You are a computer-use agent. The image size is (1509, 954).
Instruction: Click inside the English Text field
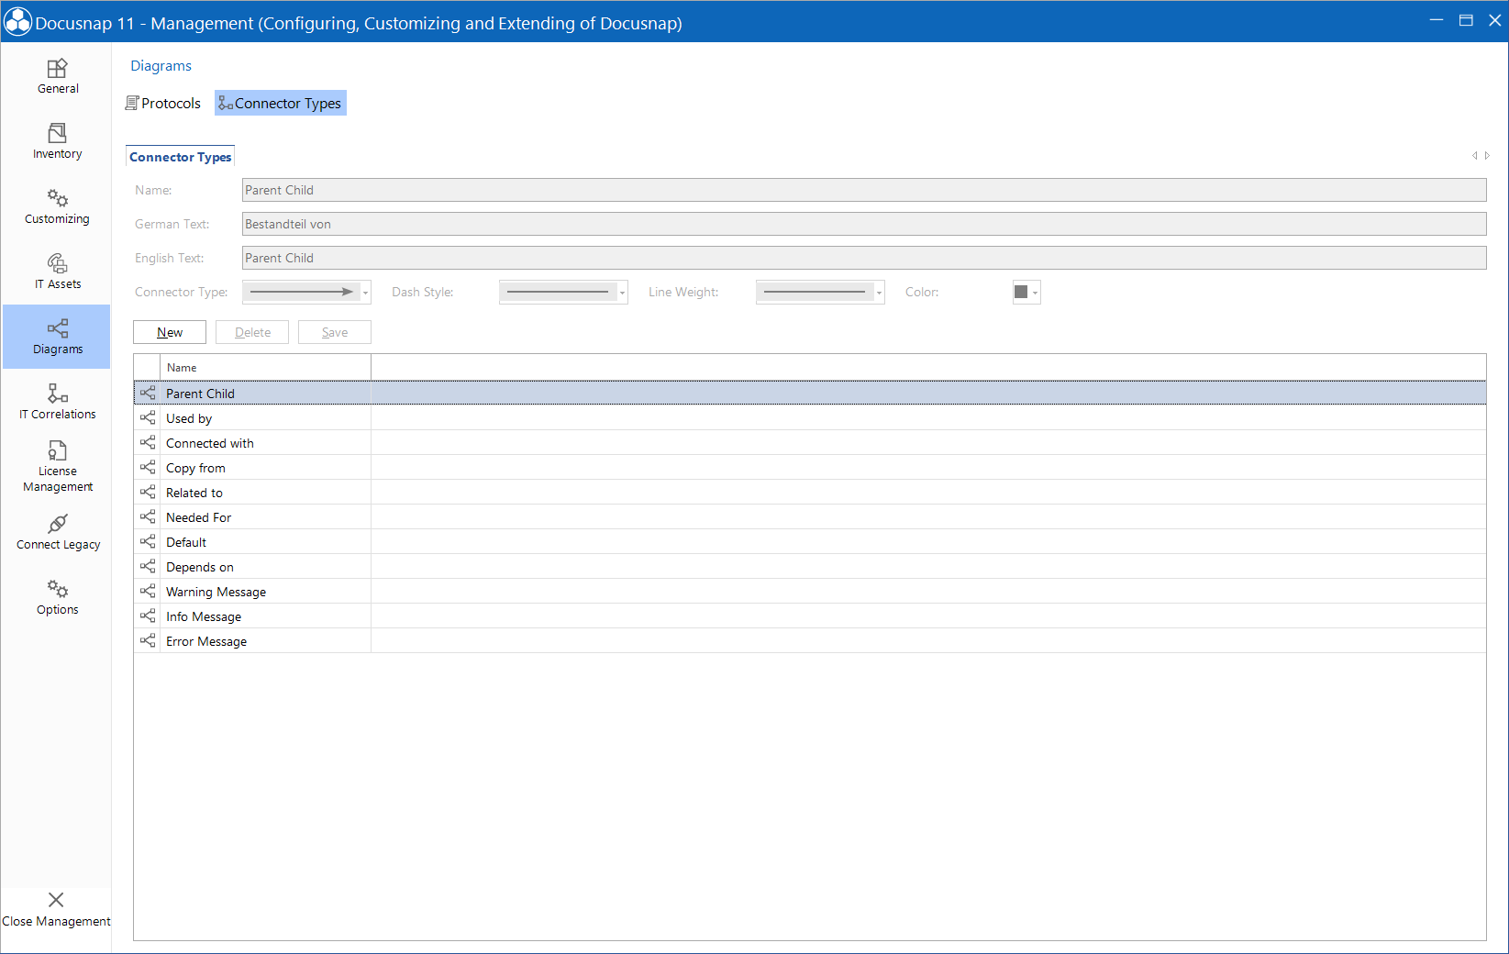(642, 258)
